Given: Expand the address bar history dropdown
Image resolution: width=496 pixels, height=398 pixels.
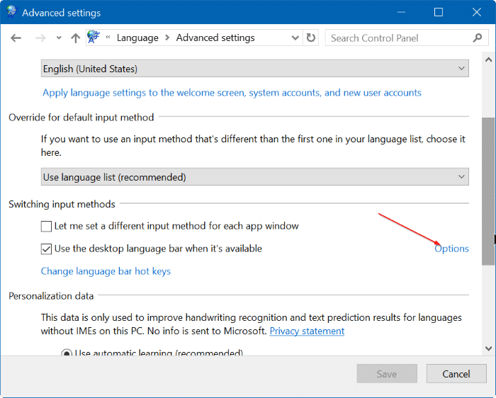Looking at the screenshot, I should point(295,38).
